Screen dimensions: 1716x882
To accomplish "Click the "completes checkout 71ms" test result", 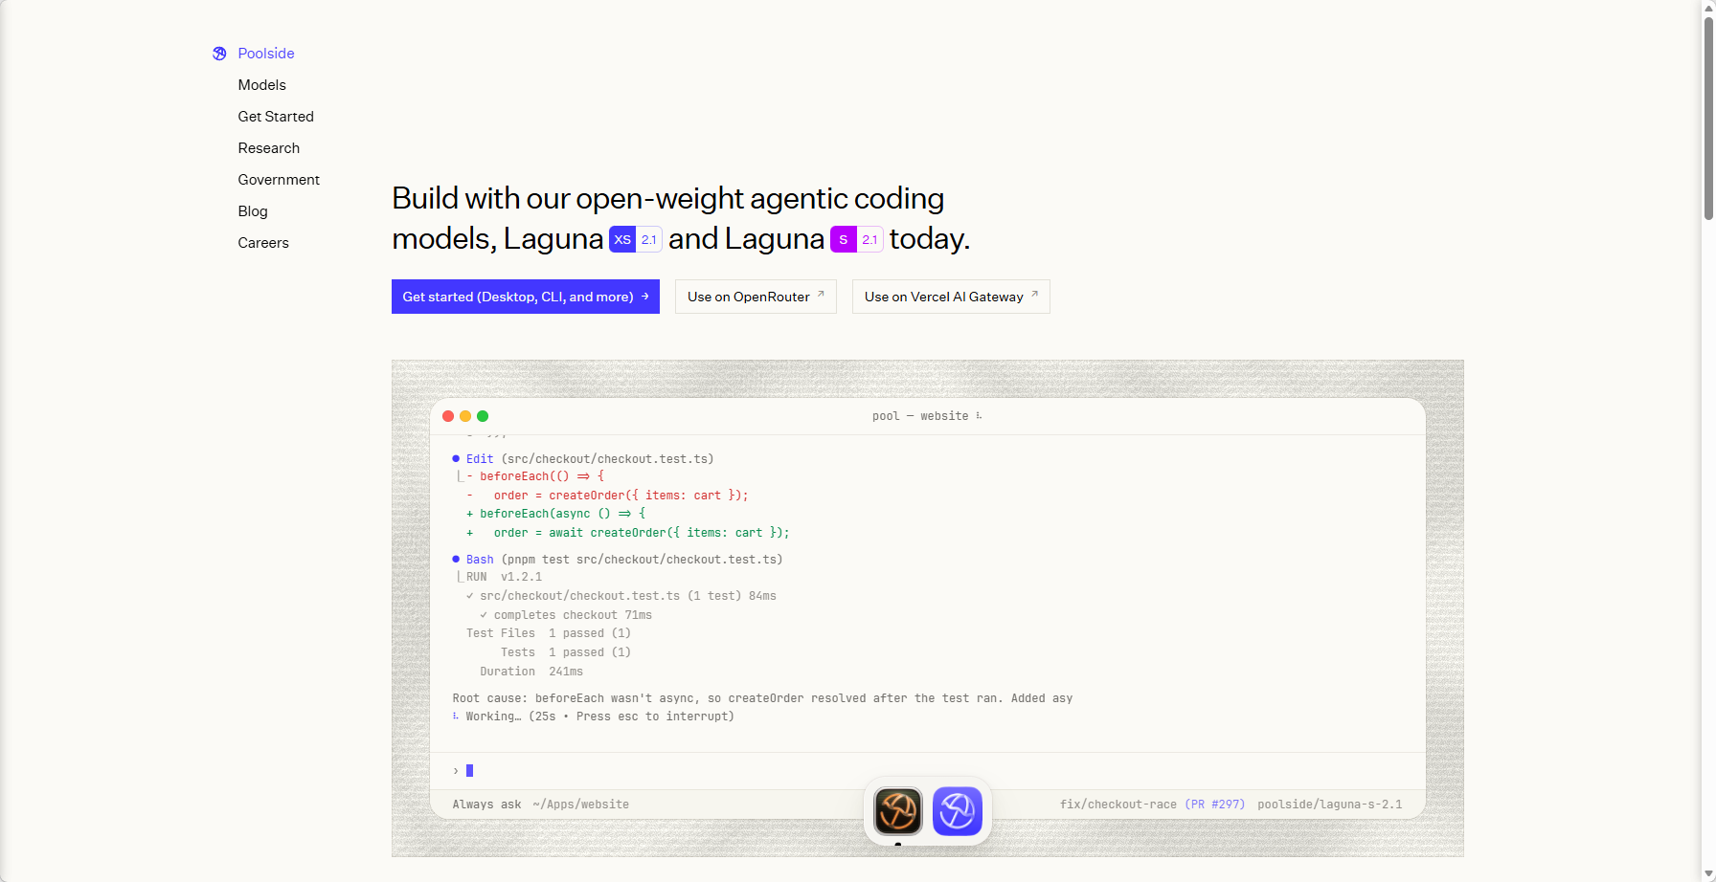I will (566, 615).
